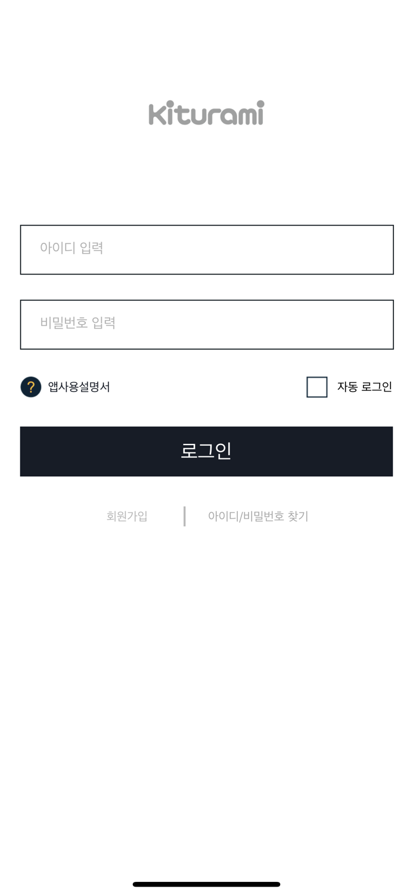Tap the home indicator bar at bottom
Image resolution: width=413 pixels, height=895 pixels.
coord(206,884)
